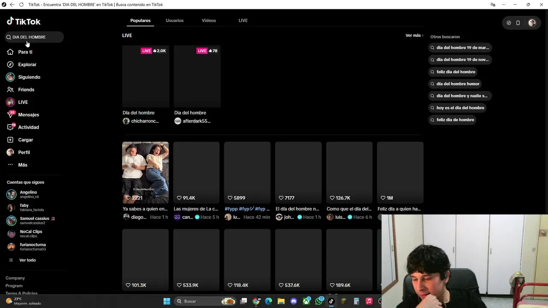Screen dimensions: 548x308
Task: Reload the page with the refresh icon
Action: click(x=21, y=5)
